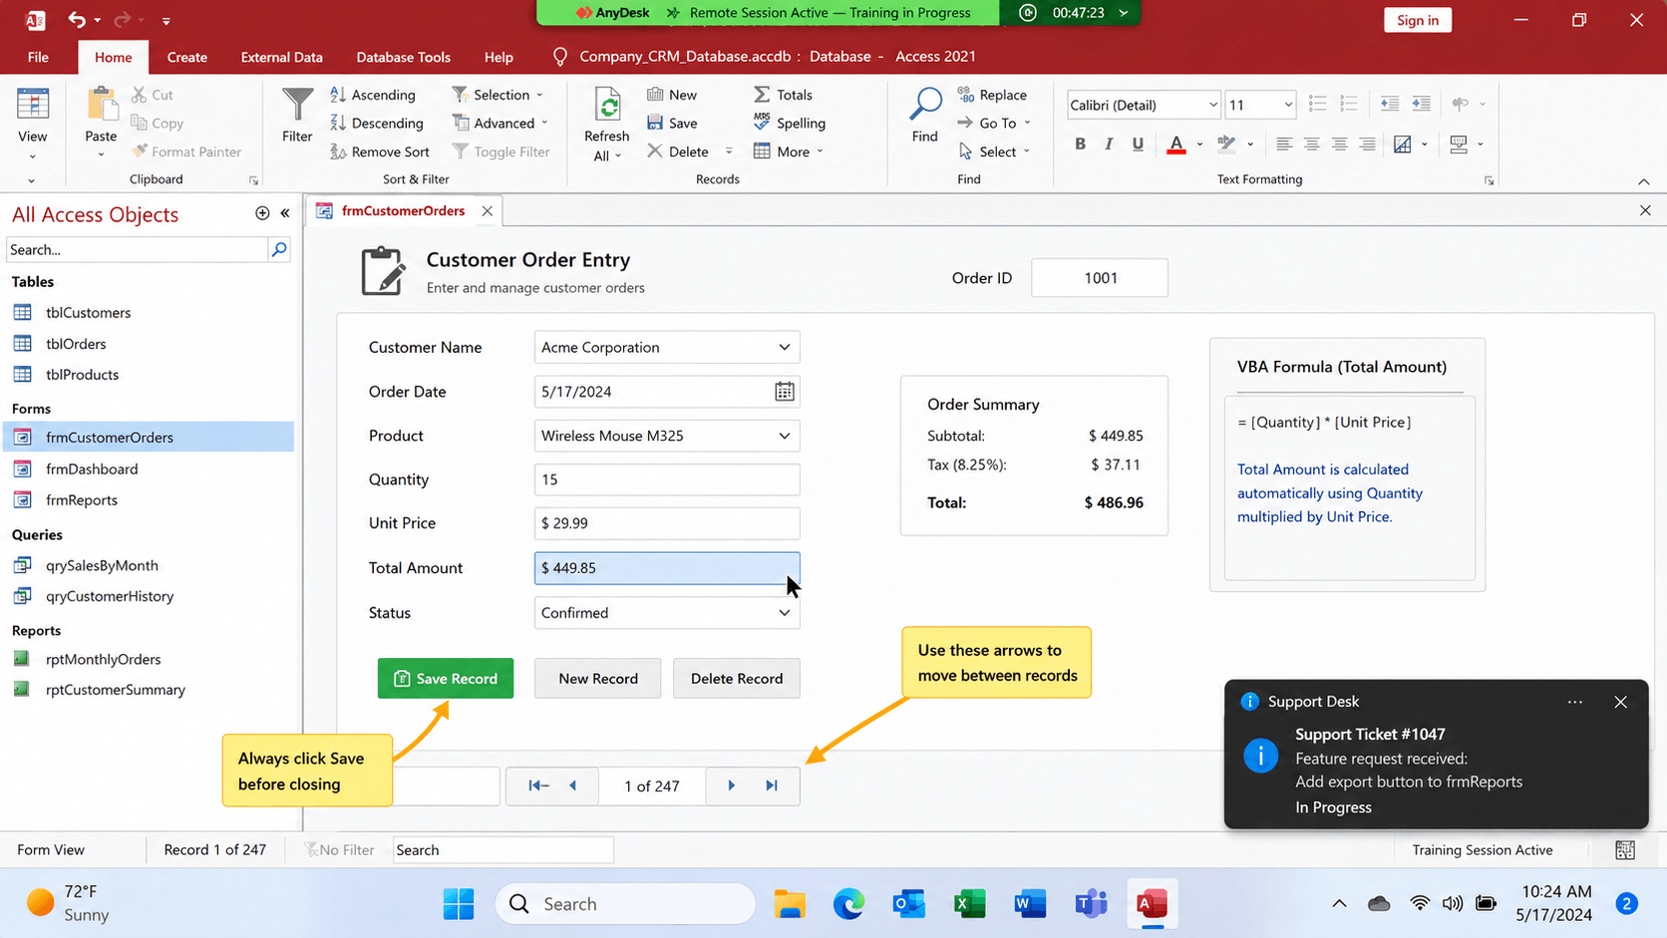Click Align Left text icon

[x=1284, y=145]
